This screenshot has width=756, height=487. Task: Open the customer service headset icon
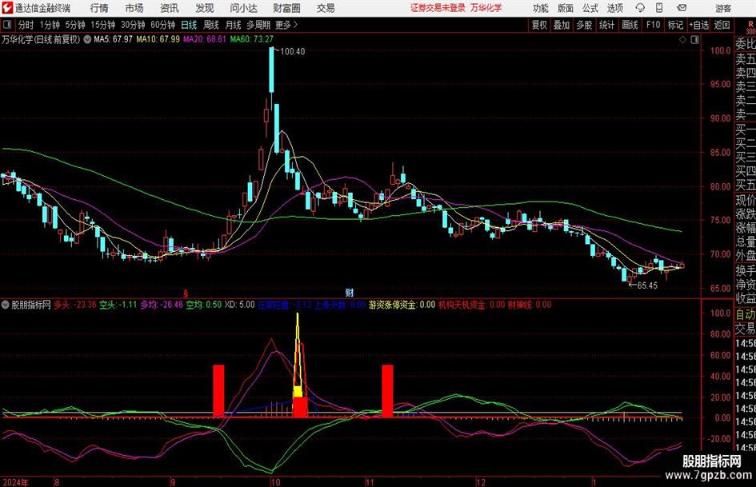(640, 8)
